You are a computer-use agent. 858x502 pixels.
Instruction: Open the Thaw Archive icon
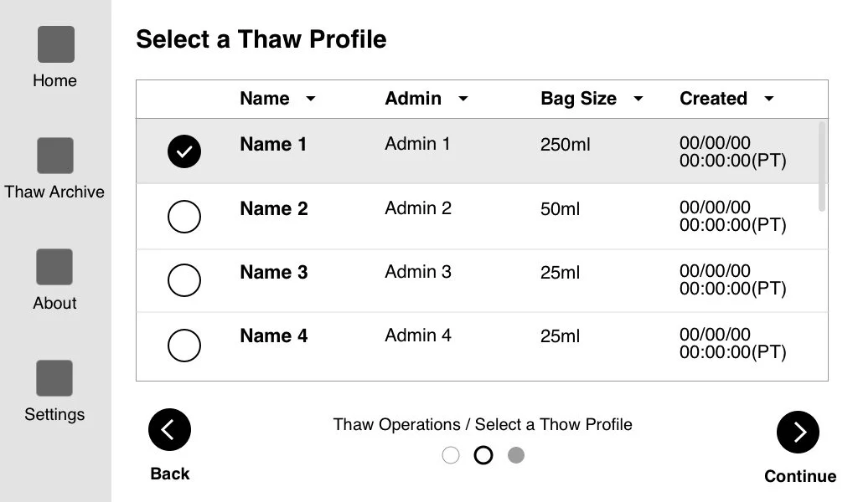(55, 156)
